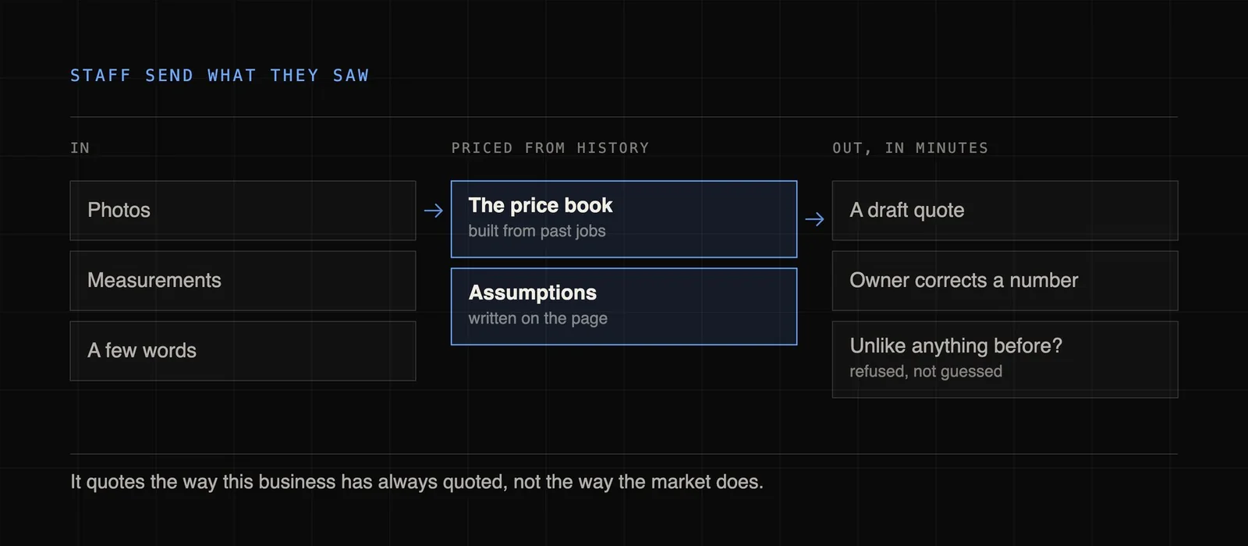Select the Measurements input box

pos(243,281)
